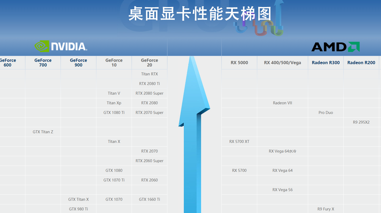Click the Pro Duo cell
The width and height of the screenshot is (381, 213).
[326, 113]
